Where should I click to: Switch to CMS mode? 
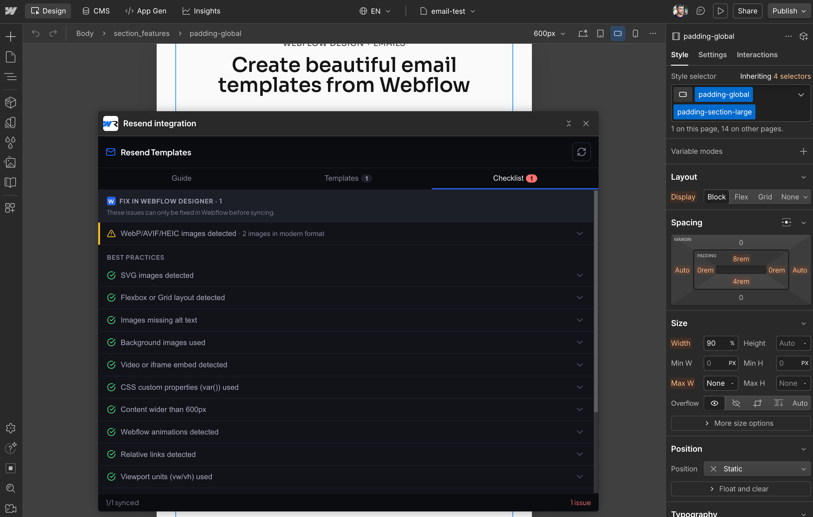pos(96,11)
